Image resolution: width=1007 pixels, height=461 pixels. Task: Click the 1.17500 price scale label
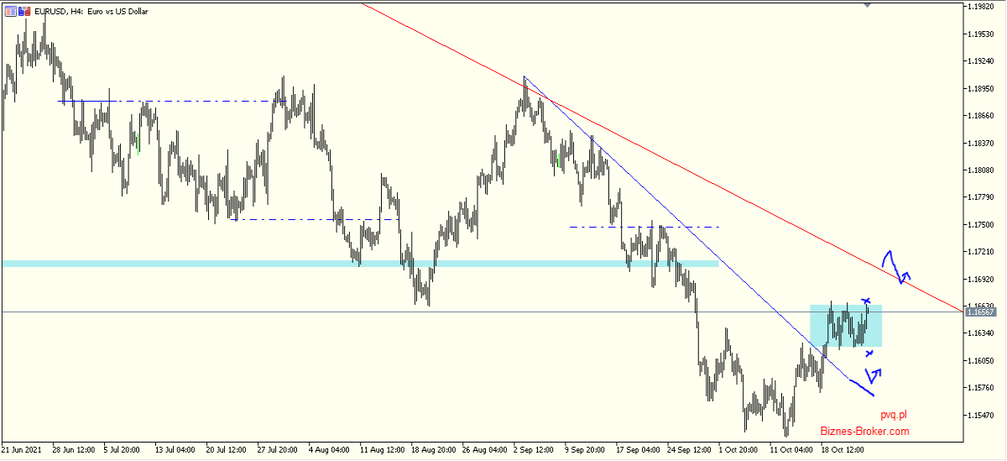pos(982,224)
